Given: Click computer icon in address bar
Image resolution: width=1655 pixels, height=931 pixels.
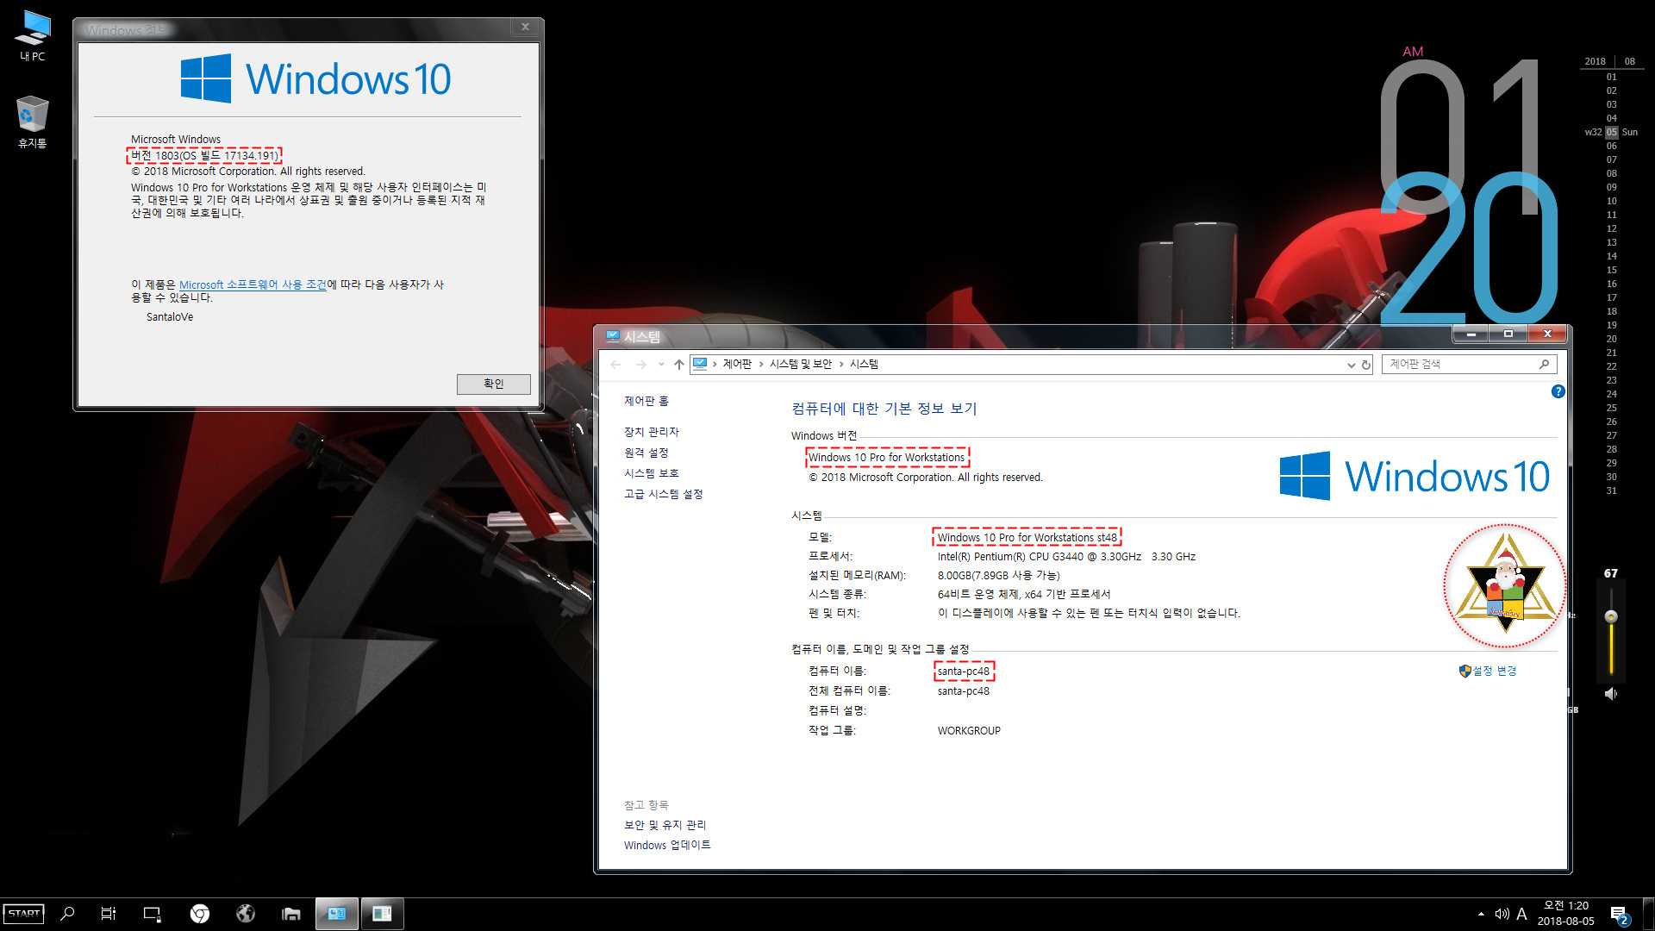Looking at the screenshot, I should click(700, 365).
